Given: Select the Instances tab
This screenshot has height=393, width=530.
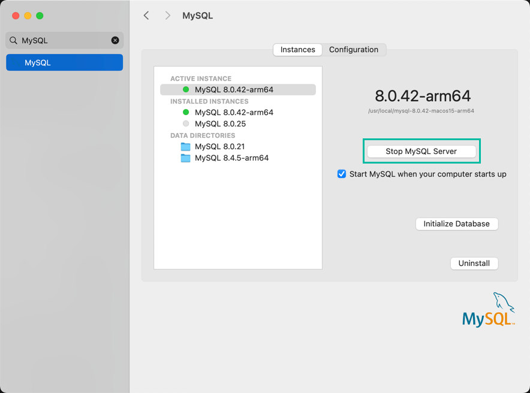Looking at the screenshot, I should [298, 50].
